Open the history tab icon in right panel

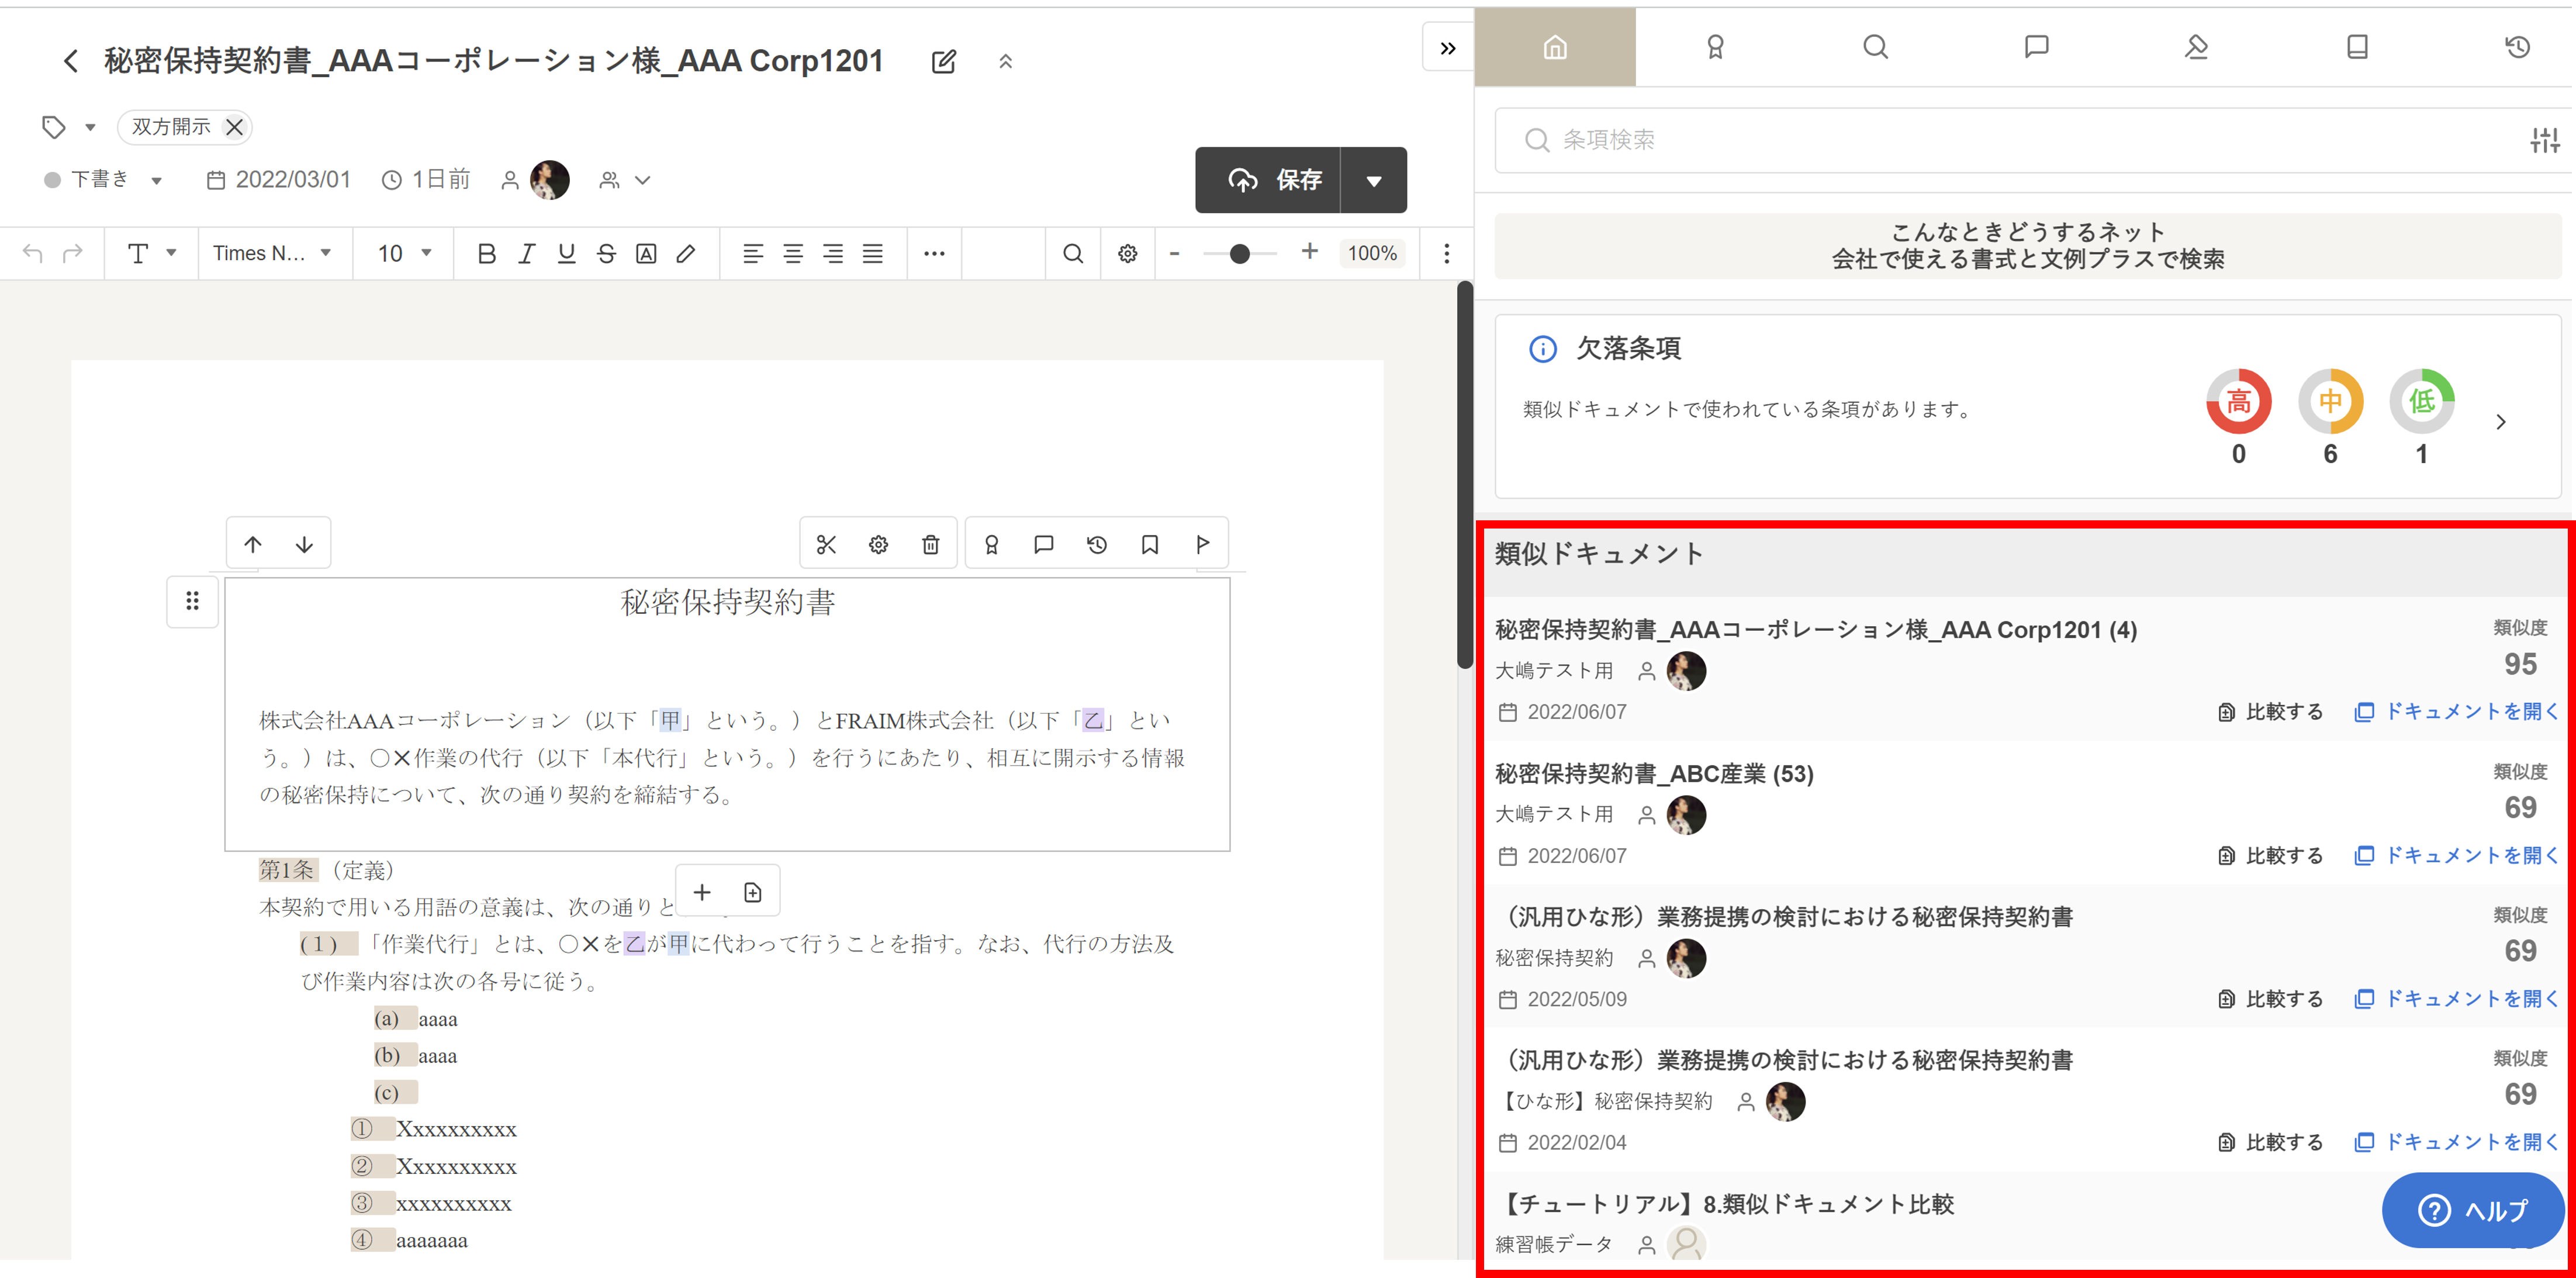(x=2517, y=47)
